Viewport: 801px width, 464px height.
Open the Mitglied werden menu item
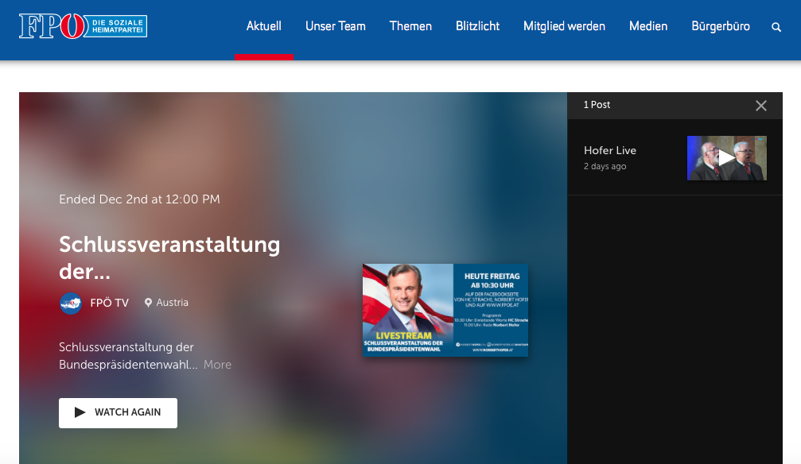point(564,26)
